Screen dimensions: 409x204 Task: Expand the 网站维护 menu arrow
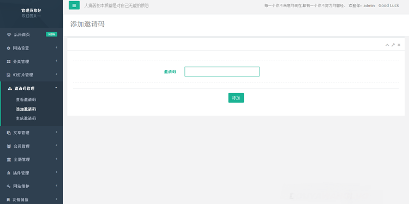pyautogui.click(x=56, y=186)
